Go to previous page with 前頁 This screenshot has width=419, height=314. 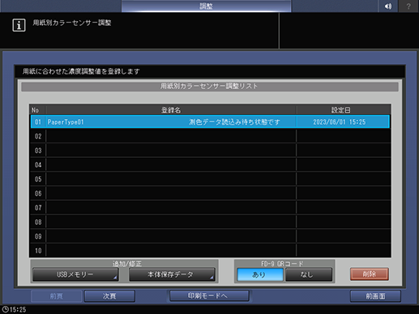56,296
